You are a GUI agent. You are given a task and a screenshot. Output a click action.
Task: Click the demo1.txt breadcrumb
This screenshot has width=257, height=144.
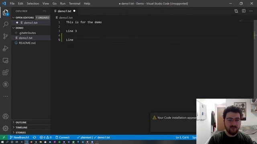point(66,18)
